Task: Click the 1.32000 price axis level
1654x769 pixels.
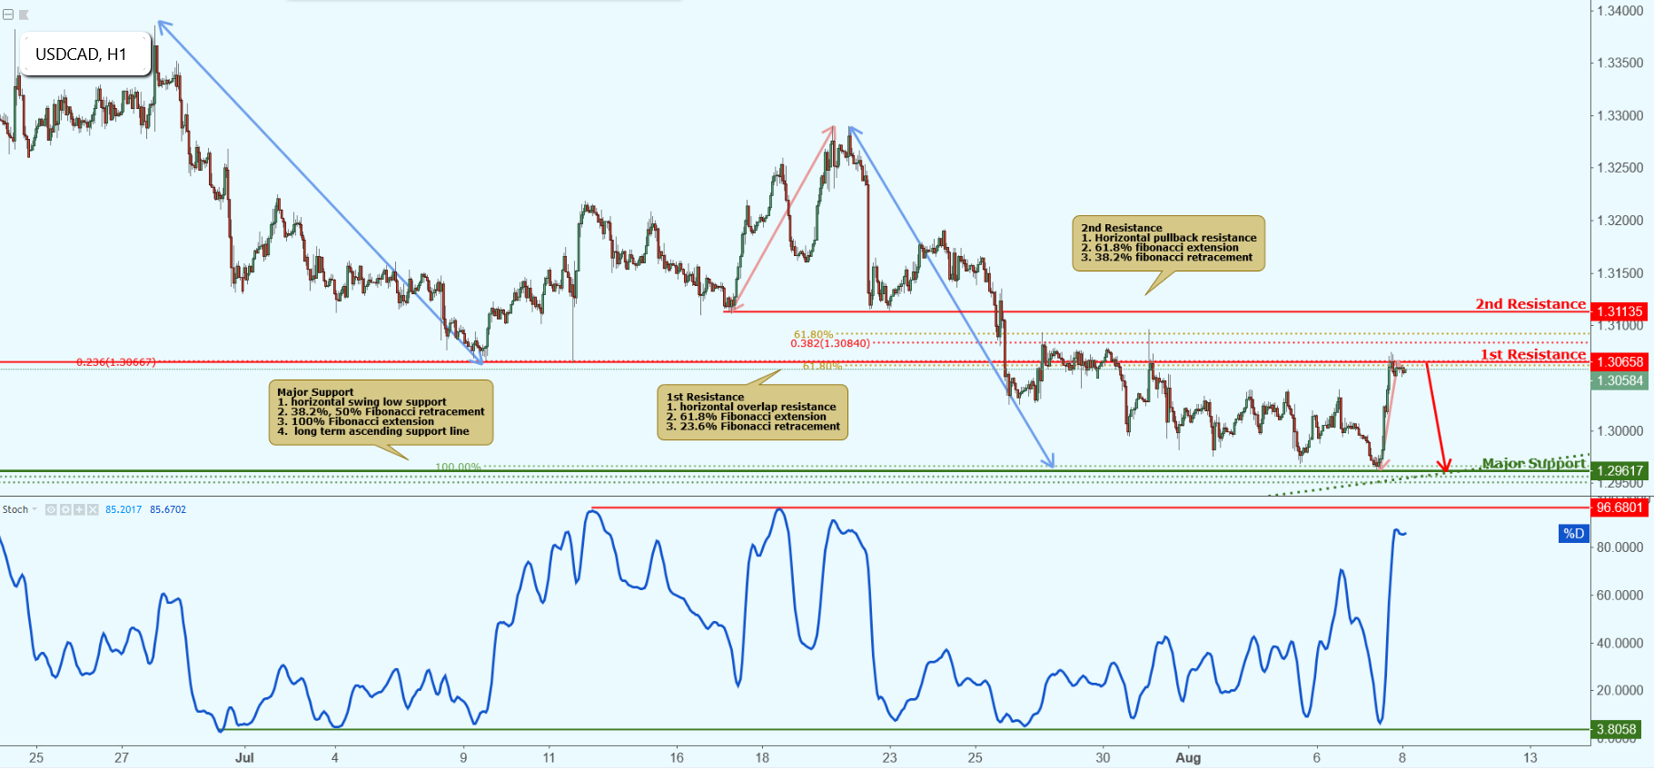Action: (1620, 221)
